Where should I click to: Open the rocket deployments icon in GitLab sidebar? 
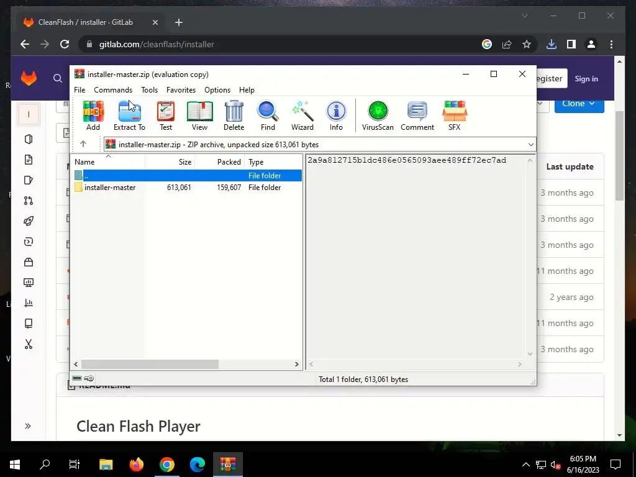29,221
